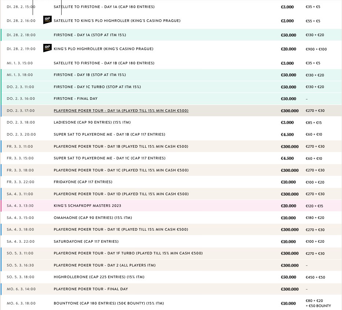
Task: Click the €900 + €100 buy-in
Action: (316, 49)
